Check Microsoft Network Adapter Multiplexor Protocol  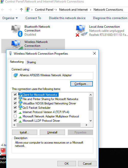coord(15,116)
